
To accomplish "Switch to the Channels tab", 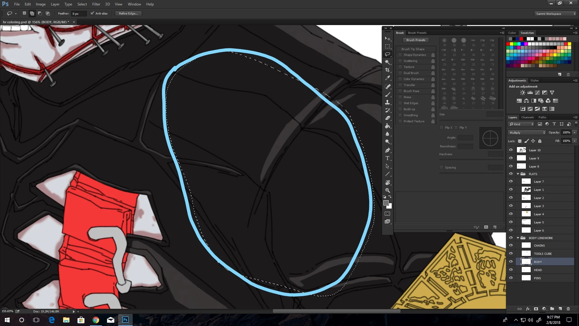I will click(x=527, y=117).
